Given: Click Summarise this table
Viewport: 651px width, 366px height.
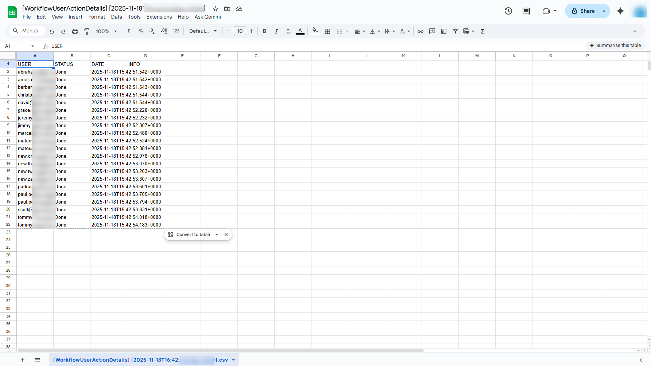Looking at the screenshot, I should [616, 45].
